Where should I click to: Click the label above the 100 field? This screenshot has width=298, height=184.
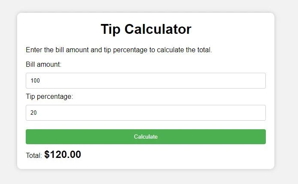tap(44, 65)
